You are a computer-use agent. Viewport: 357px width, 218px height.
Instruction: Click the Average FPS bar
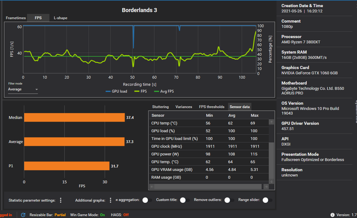pos(74,142)
